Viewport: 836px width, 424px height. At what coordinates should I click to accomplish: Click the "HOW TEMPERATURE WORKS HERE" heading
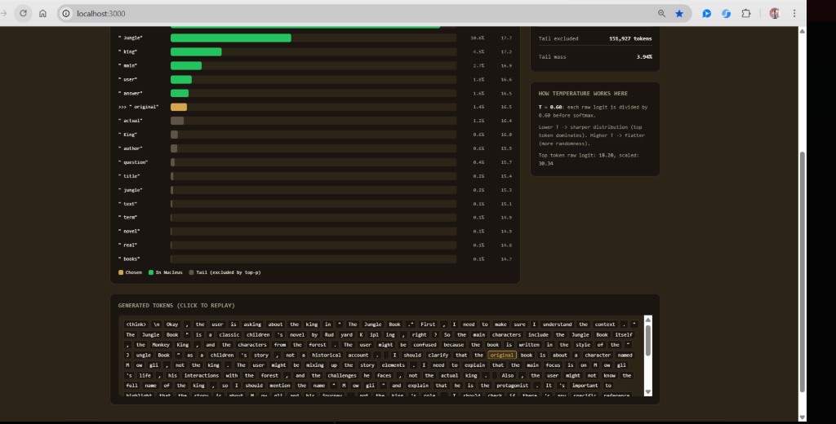click(x=583, y=93)
